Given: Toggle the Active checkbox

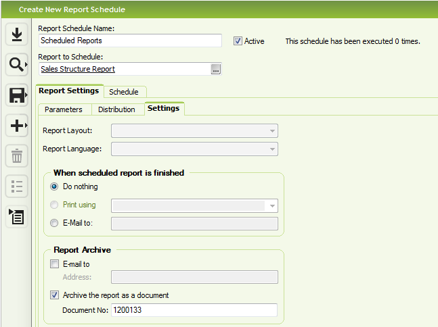Looking at the screenshot, I should pos(238,41).
